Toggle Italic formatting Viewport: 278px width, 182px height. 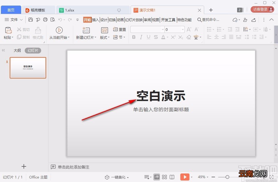point(141,37)
